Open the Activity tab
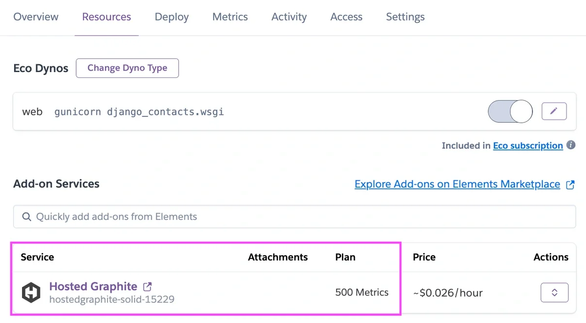The width and height of the screenshot is (586, 323). [x=289, y=17]
